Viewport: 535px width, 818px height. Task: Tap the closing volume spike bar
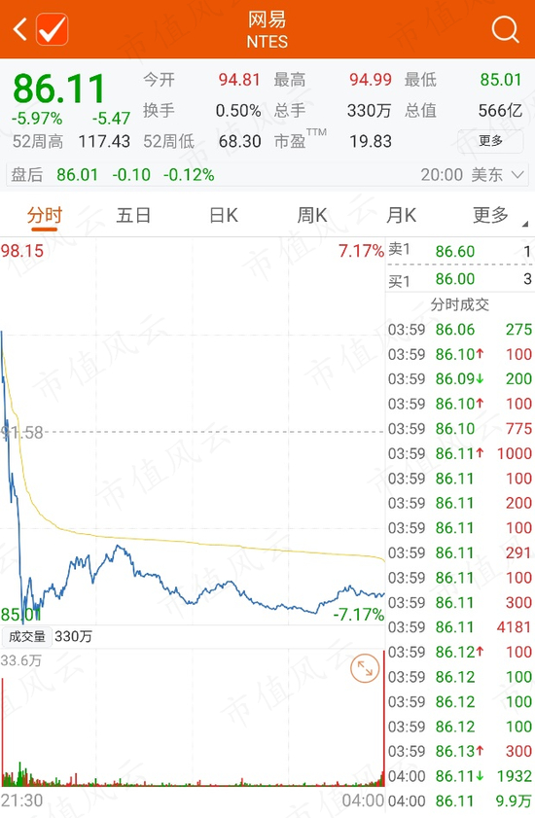(x=383, y=718)
